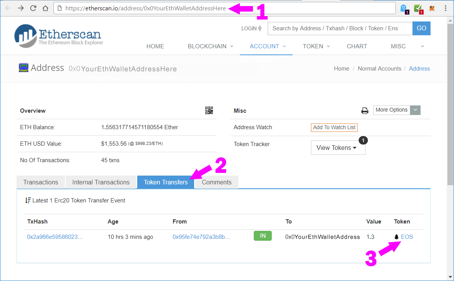Open the green checkmark extension icon

418,8
